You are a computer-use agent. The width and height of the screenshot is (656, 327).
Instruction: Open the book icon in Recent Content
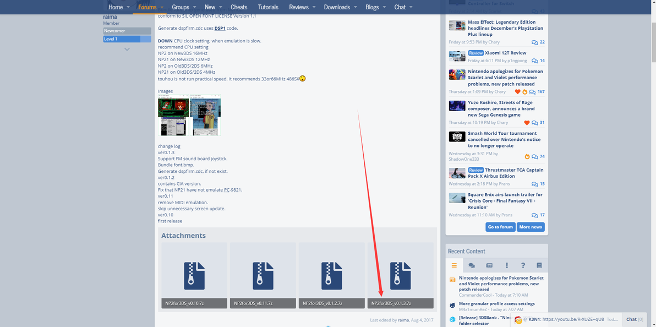[539, 265]
